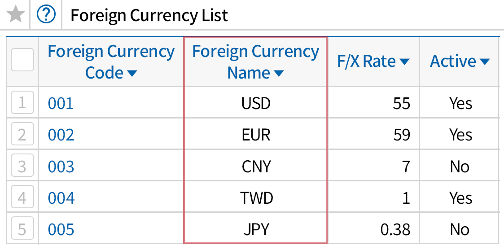The image size is (504, 250).
Task: Select row 5 number box
Action: pos(22,229)
